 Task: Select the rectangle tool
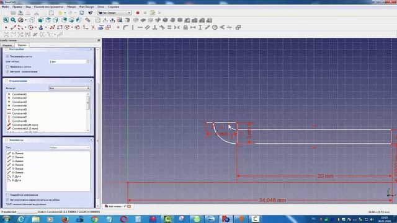click(x=60, y=27)
